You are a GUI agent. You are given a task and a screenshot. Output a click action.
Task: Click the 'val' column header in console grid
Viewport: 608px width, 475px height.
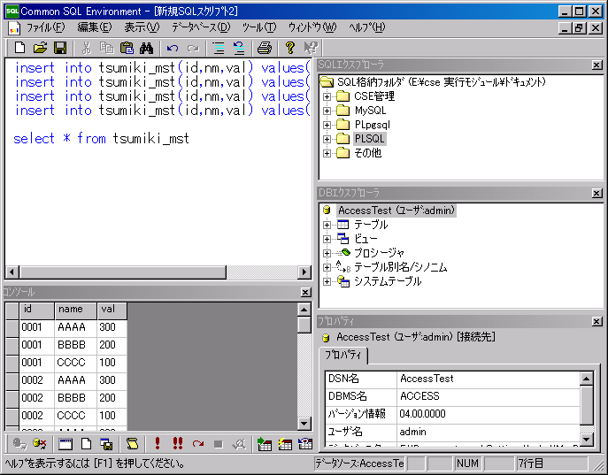[x=112, y=310]
